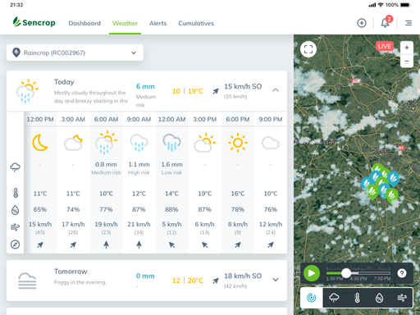
Task: Click the add (plus circle) icon
Action: pyautogui.click(x=362, y=23)
